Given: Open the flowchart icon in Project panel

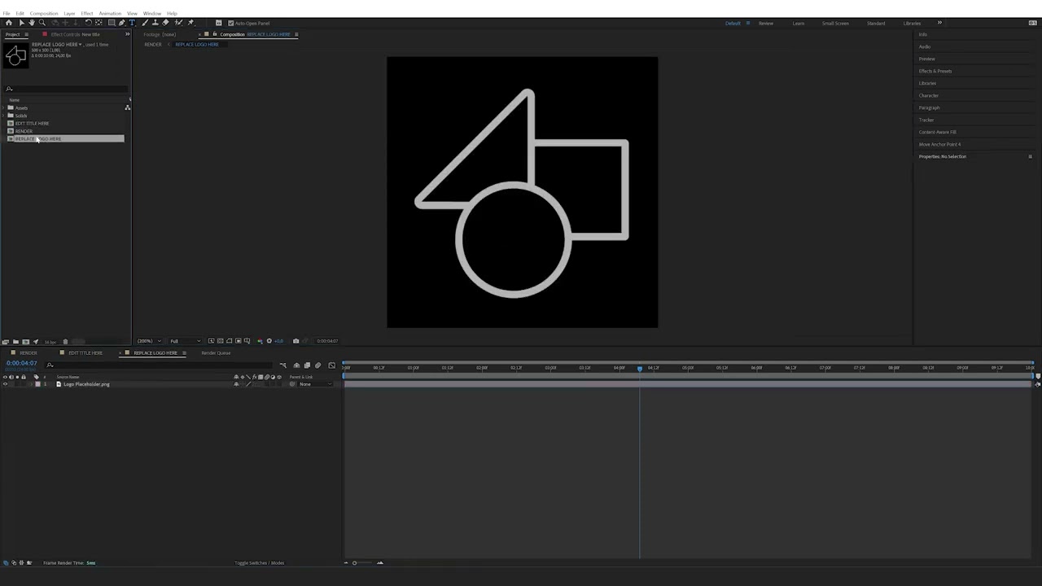Looking at the screenshot, I should (127, 107).
